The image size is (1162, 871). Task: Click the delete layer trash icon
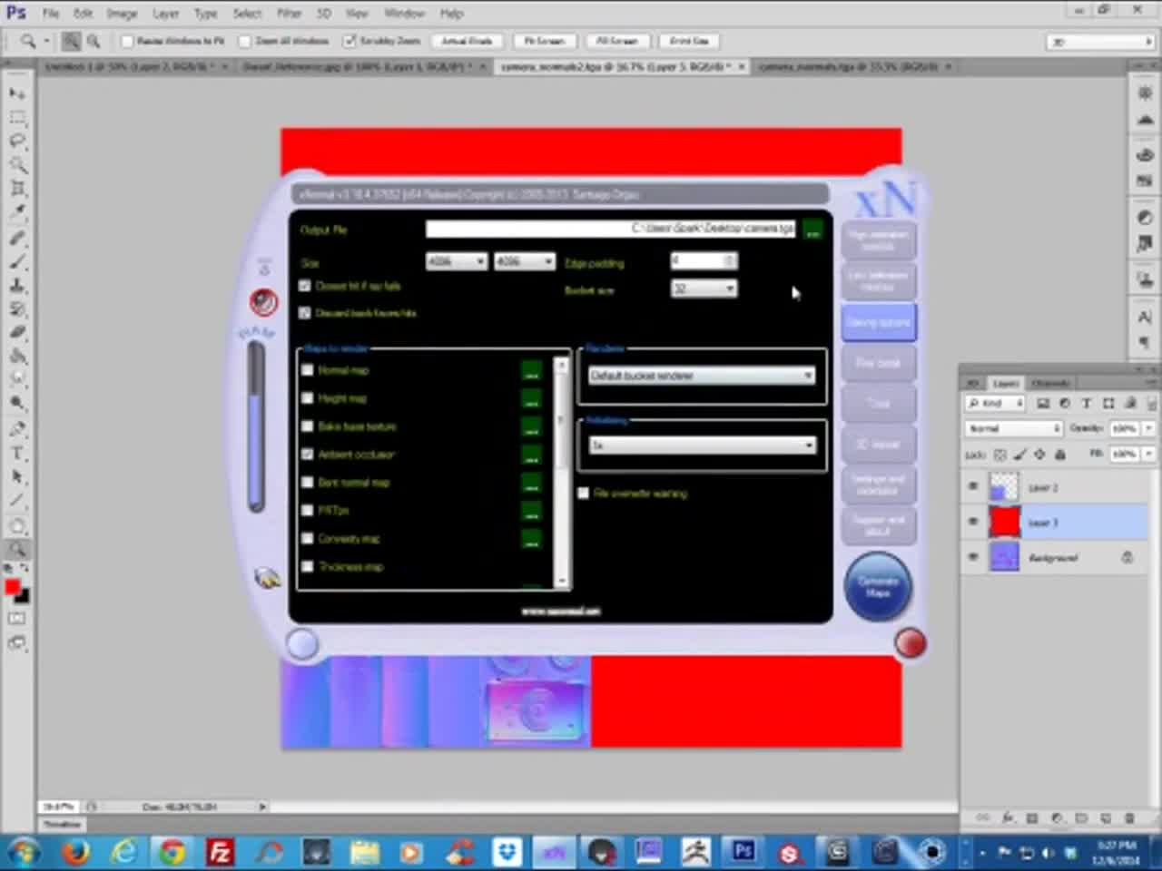(x=1129, y=817)
